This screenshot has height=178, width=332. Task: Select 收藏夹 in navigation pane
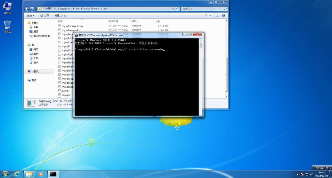(33, 23)
